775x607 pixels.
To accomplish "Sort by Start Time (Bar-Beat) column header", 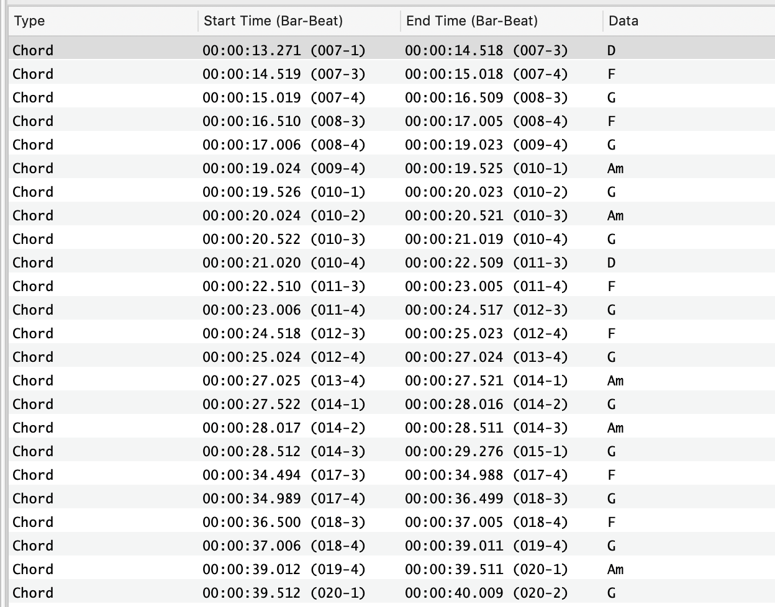I will click(299, 21).
